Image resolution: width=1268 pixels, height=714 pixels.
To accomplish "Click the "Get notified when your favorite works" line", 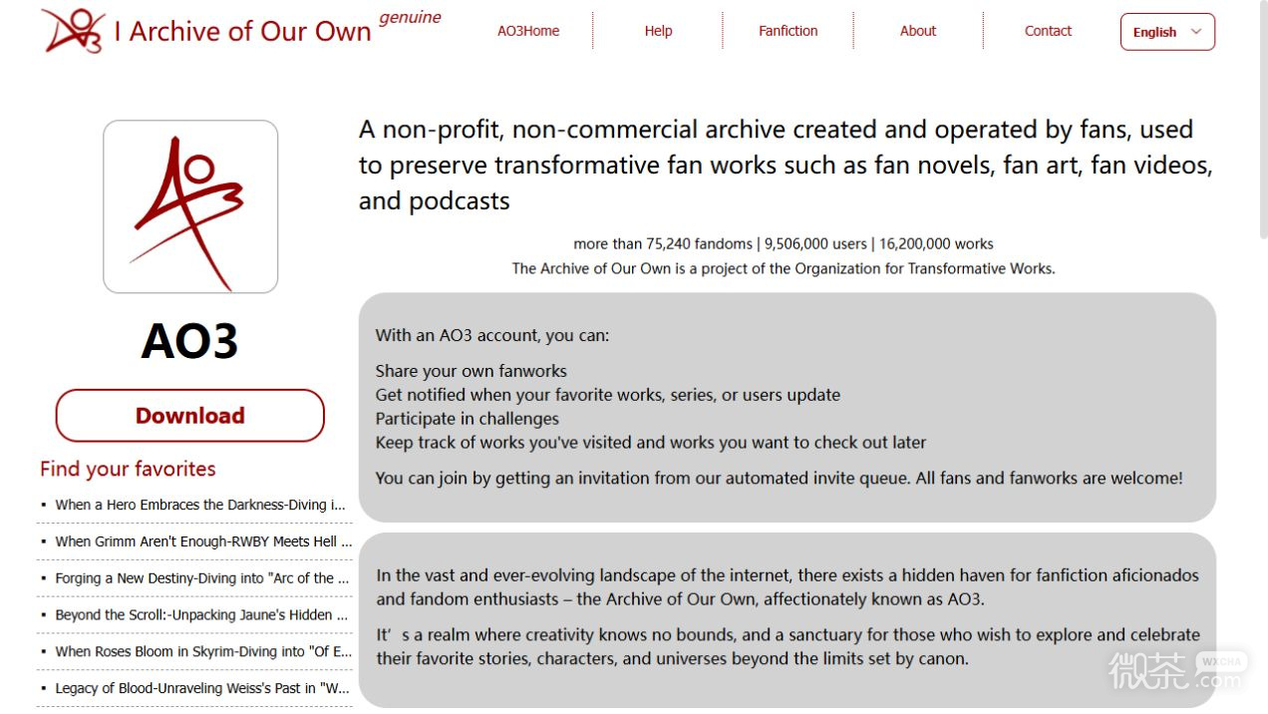I will [x=608, y=395].
